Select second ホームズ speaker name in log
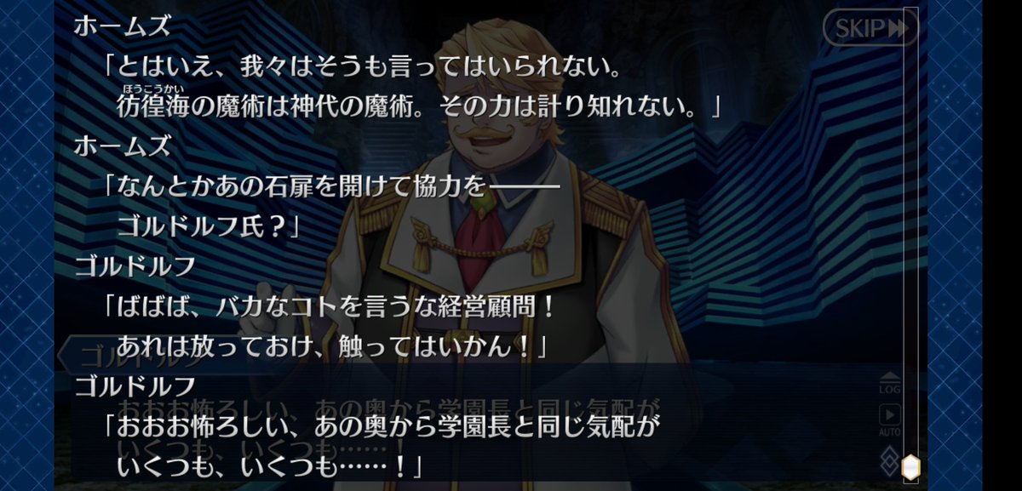 122,146
